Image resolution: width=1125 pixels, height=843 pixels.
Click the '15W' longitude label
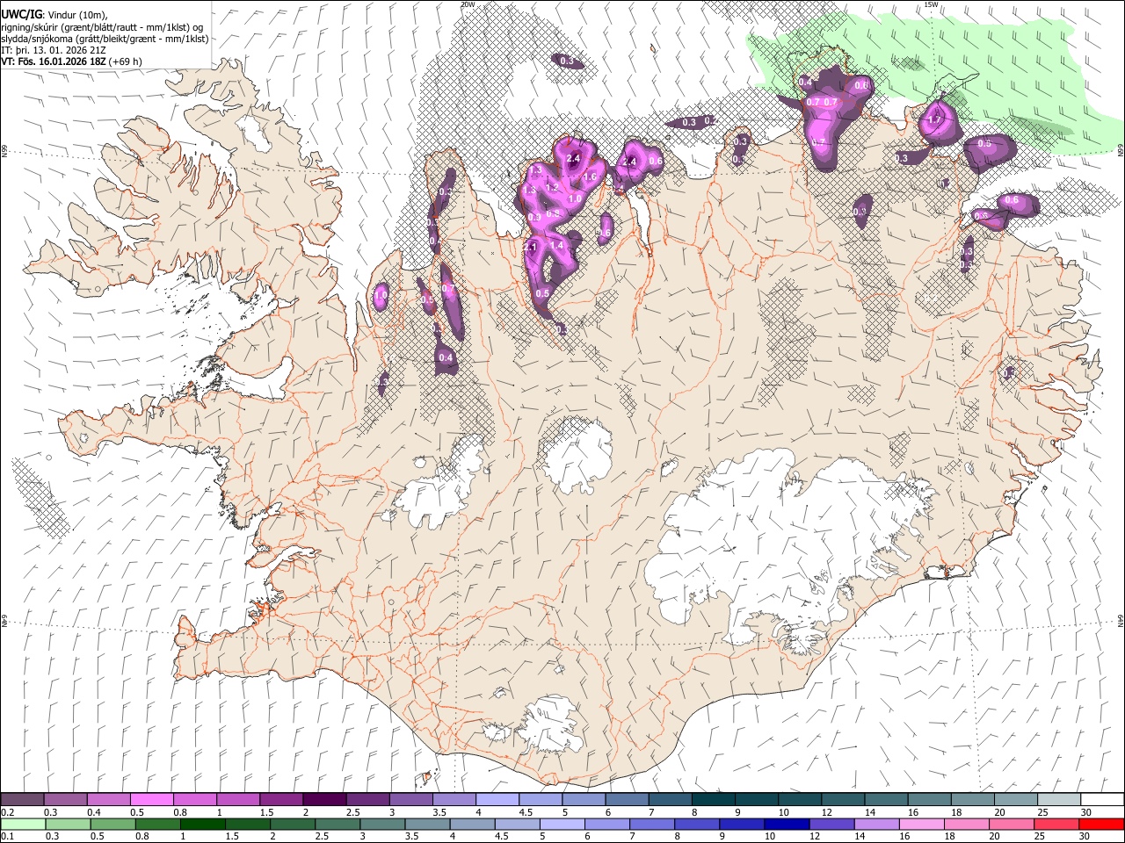[931, 4]
